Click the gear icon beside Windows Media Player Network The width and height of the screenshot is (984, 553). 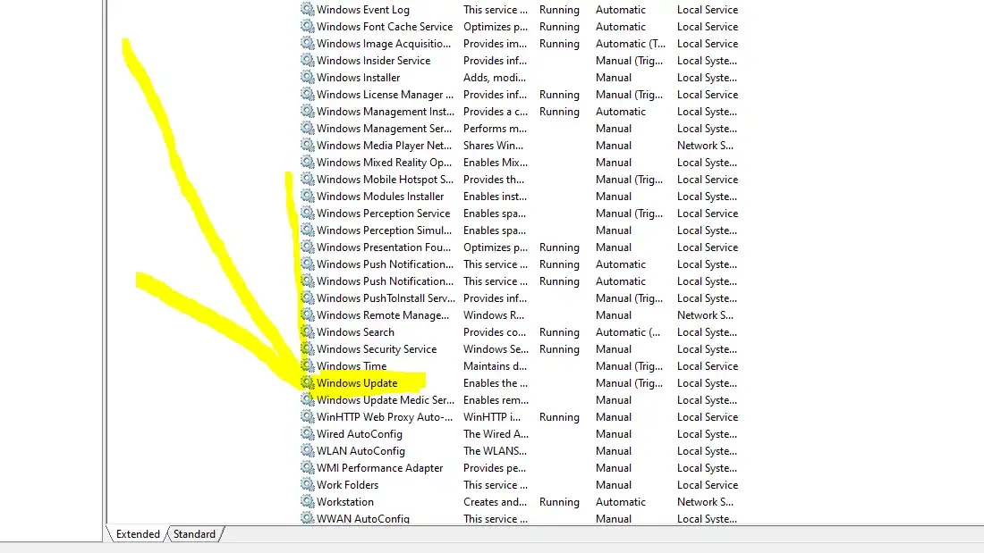click(307, 145)
